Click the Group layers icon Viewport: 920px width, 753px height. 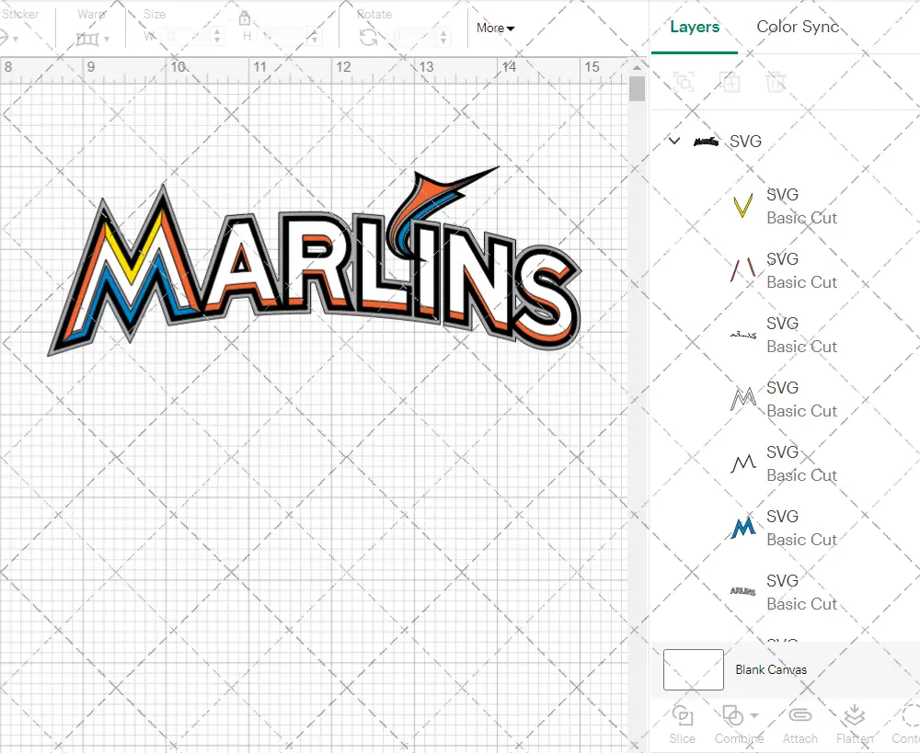(684, 82)
